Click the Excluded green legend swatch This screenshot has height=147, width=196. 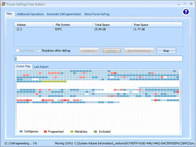coord(95,132)
